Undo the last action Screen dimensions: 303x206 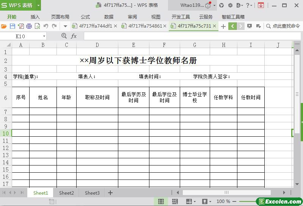(x=46, y=26)
